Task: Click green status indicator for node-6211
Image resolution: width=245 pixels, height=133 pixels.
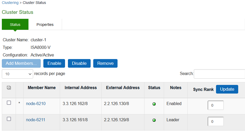Action: point(154,120)
